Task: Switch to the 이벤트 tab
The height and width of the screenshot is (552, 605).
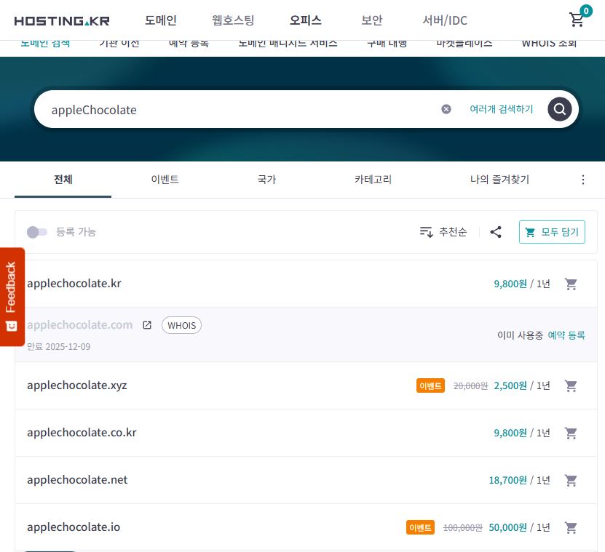Action: [x=165, y=179]
